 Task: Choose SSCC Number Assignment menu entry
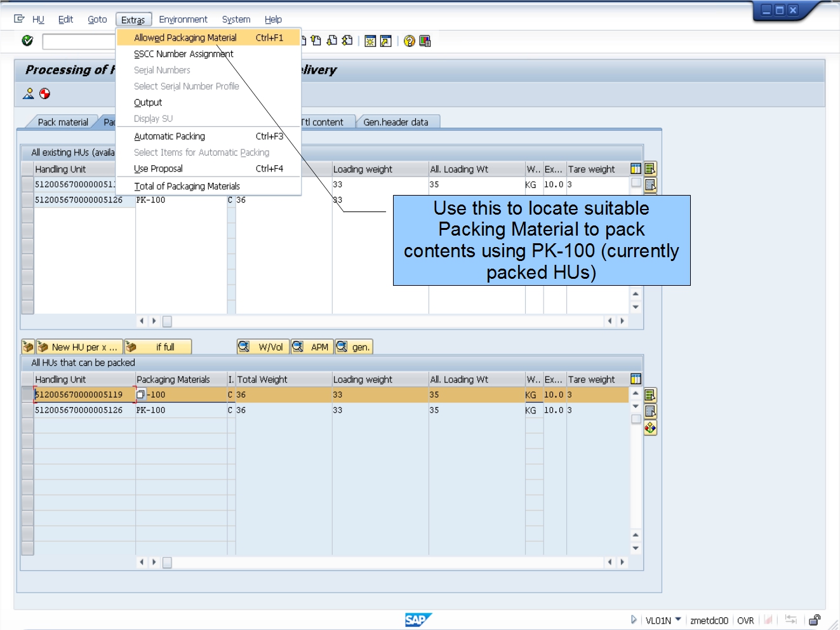point(208,54)
